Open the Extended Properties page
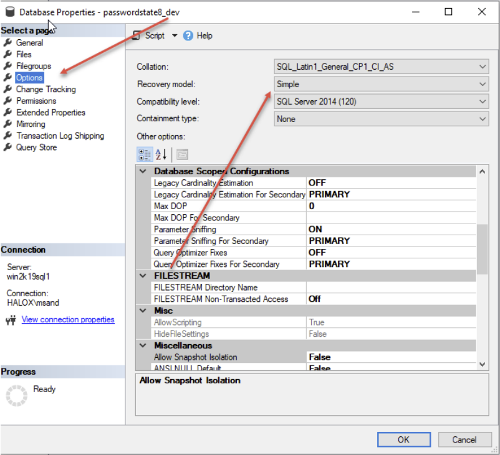This screenshot has width=500, height=455. tap(50, 113)
